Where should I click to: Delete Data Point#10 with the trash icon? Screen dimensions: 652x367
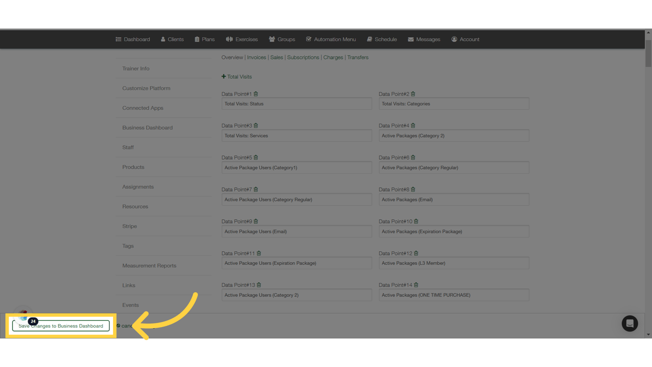(x=416, y=222)
